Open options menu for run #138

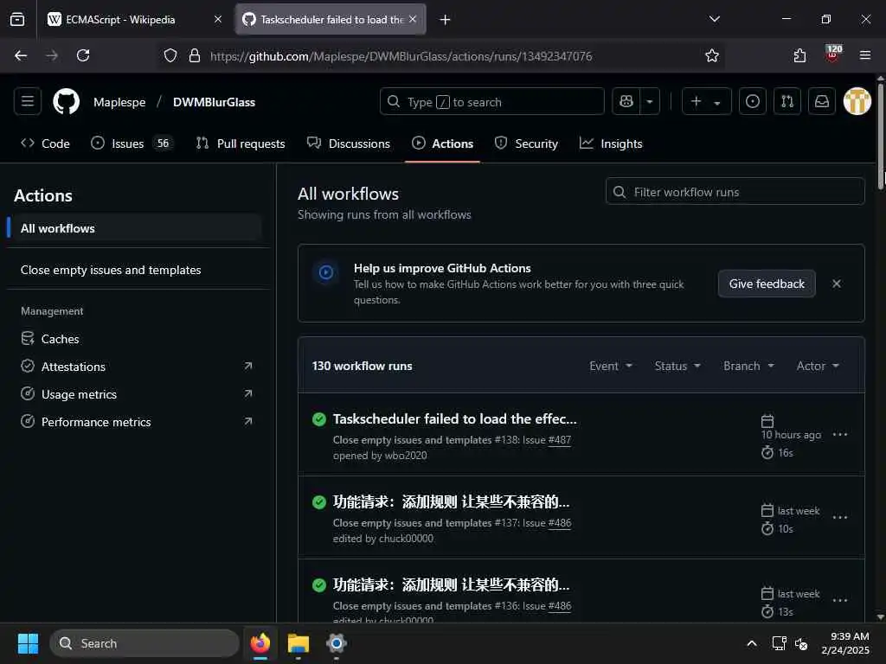(839, 434)
